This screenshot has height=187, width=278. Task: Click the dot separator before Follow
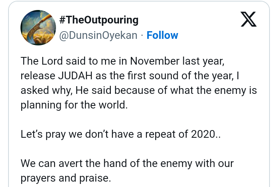[x=142, y=35]
